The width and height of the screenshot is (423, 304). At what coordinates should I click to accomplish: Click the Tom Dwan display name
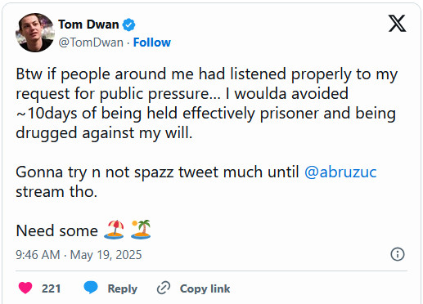pos(88,25)
